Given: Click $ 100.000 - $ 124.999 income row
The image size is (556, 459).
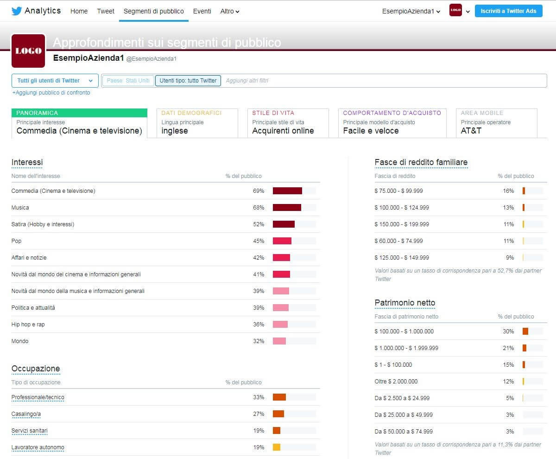Looking at the screenshot, I should click(x=461, y=208).
